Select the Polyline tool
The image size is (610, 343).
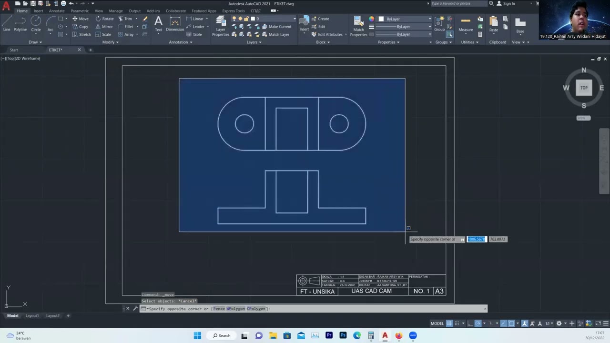20,24
